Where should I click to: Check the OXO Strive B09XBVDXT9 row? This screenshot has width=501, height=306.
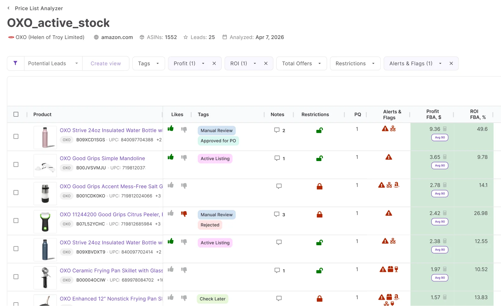click(16, 248)
